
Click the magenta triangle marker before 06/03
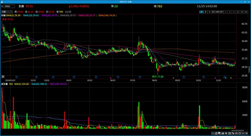tap(111, 78)
